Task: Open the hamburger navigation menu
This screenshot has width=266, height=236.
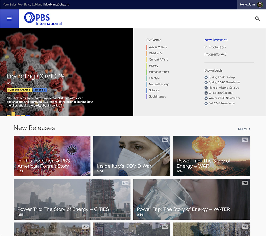Action: tap(9, 19)
